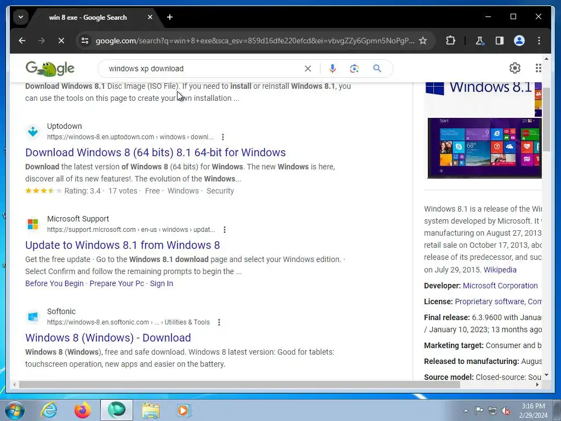Open the network tray icon

(493, 411)
